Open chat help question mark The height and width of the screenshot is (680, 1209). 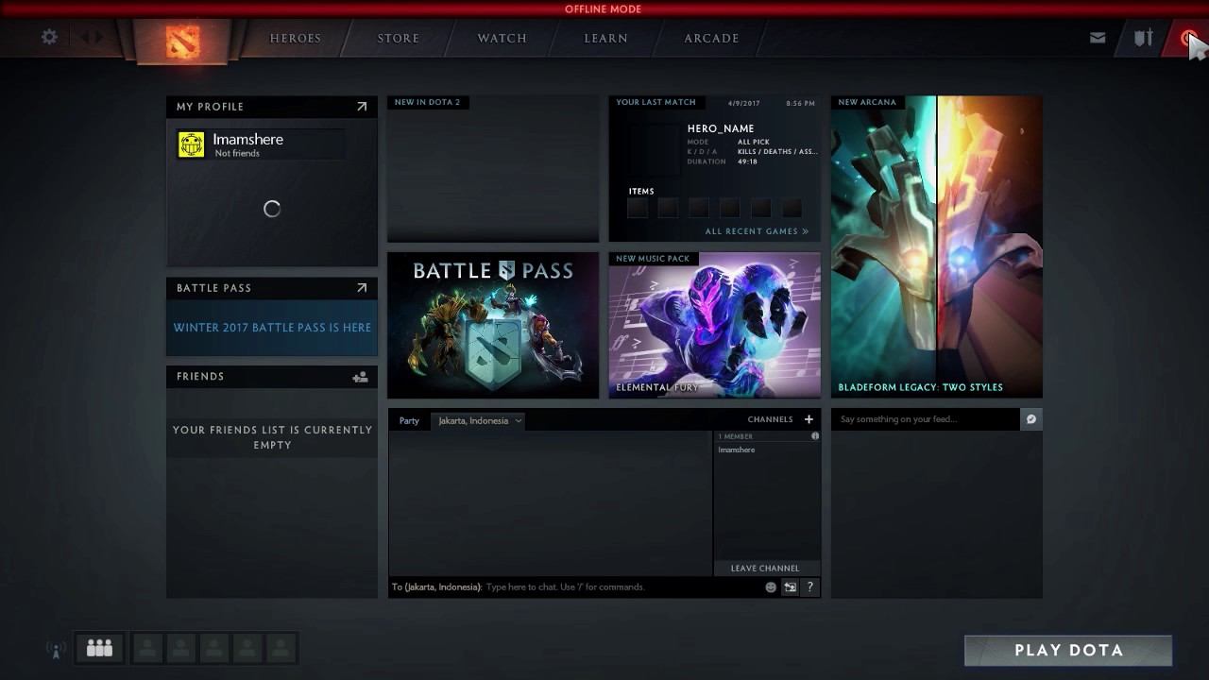pyautogui.click(x=809, y=587)
